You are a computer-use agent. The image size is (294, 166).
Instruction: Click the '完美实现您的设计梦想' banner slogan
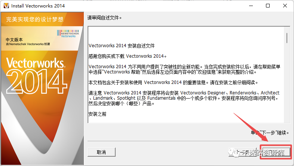[x=35, y=19]
